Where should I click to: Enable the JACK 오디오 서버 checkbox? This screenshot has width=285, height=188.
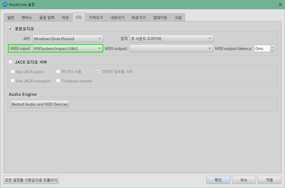[10, 62]
